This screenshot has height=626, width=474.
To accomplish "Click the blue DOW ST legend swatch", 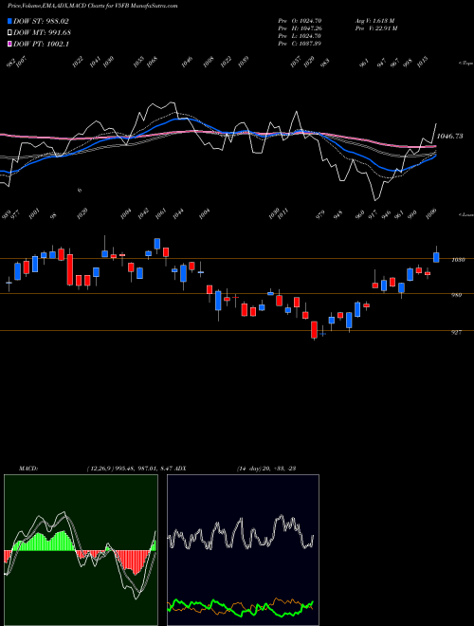I will pyautogui.click(x=9, y=21).
